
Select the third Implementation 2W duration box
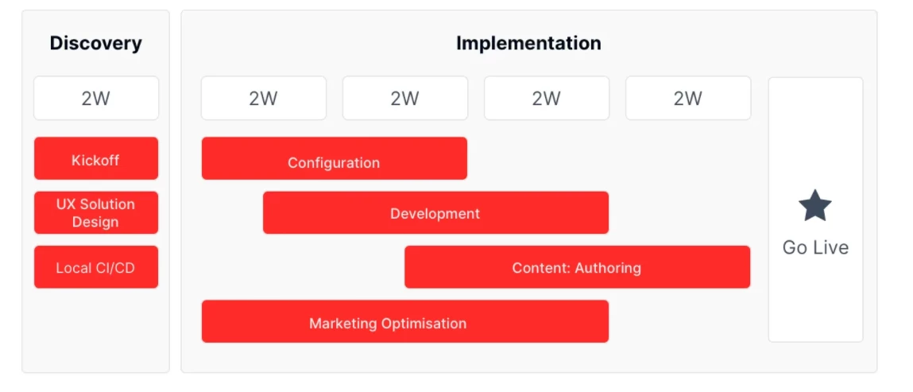pos(547,98)
